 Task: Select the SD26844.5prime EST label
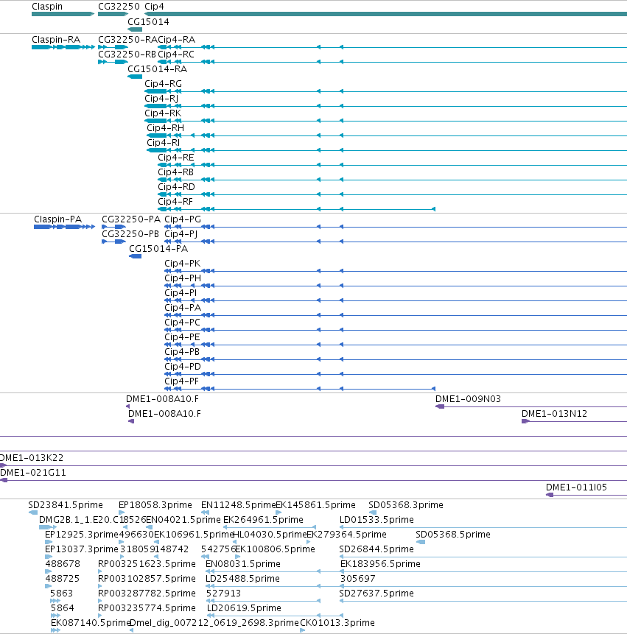[x=376, y=549]
